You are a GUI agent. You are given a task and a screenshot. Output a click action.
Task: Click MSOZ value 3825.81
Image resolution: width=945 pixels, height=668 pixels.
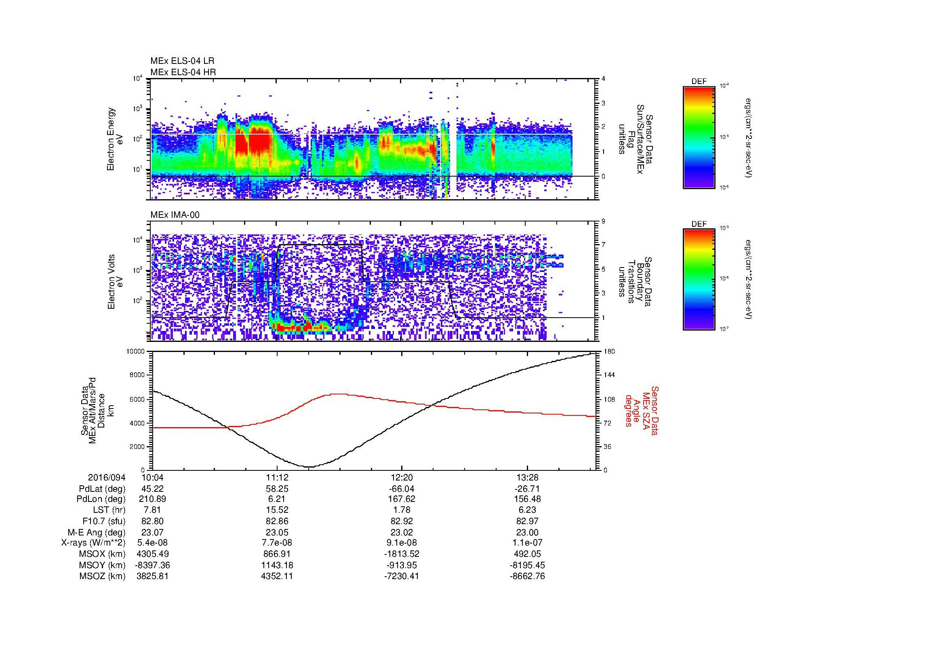pyautogui.click(x=152, y=577)
